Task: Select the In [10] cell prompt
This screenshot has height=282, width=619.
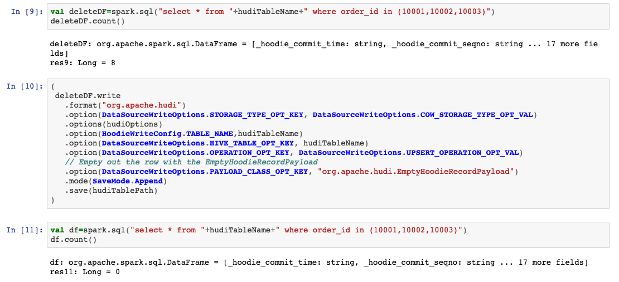Action: pos(25,86)
